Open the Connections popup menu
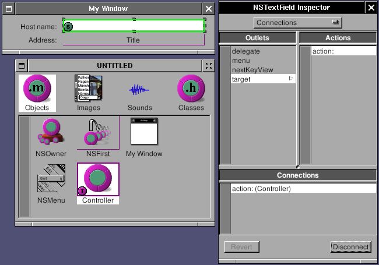 coord(298,23)
